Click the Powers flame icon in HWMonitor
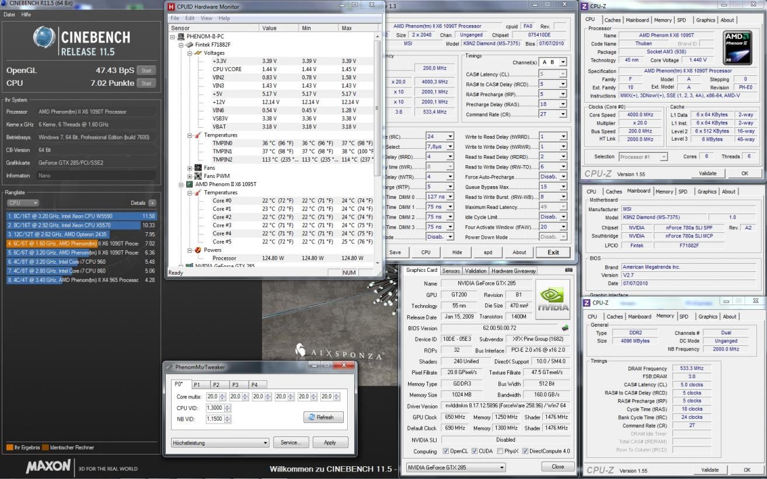Image resolution: width=767 pixels, height=479 pixels. pyautogui.click(x=198, y=250)
